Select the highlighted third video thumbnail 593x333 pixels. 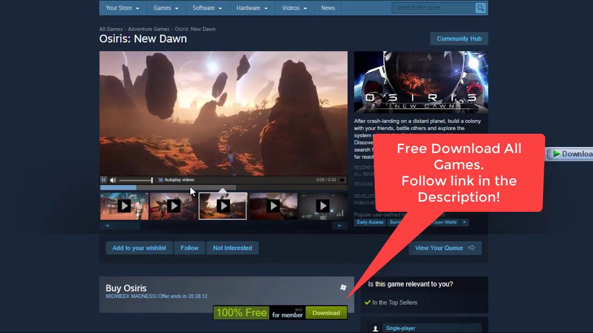pyautogui.click(x=223, y=206)
